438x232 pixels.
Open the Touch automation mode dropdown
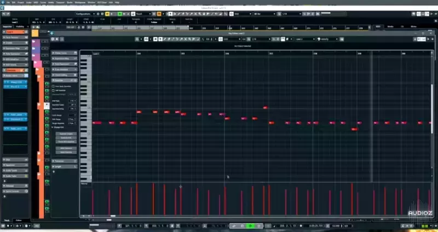[x=143, y=14]
